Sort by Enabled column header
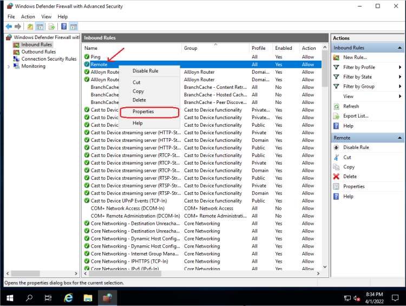406x306 pixels. pos(286,48)
